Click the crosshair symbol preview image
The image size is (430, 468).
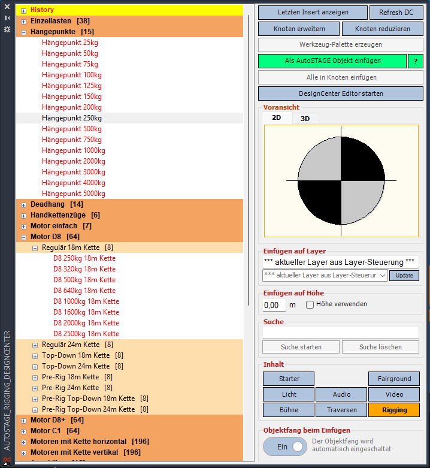tap(341, 180)
